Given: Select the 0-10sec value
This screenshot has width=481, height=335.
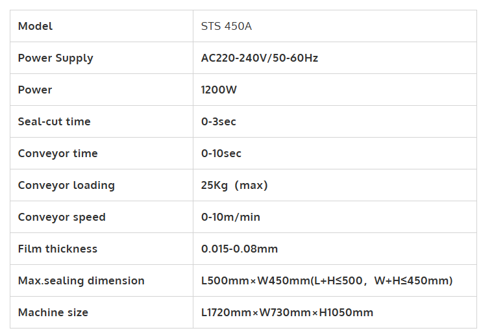Looking at the screenshot, I should point(221,154).
